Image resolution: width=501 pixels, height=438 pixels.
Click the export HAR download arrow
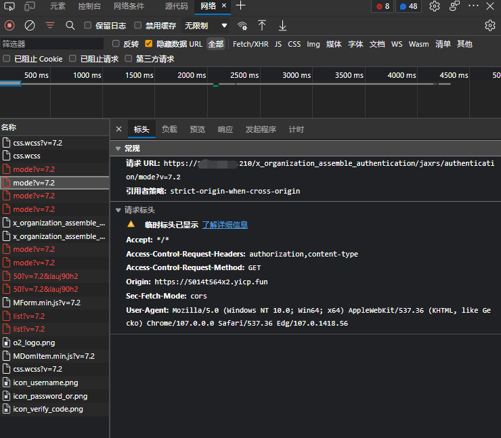click(x=282, y=25)
